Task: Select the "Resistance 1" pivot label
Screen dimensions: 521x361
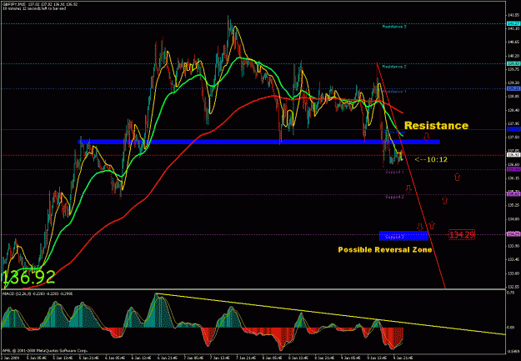Action: 394,92
